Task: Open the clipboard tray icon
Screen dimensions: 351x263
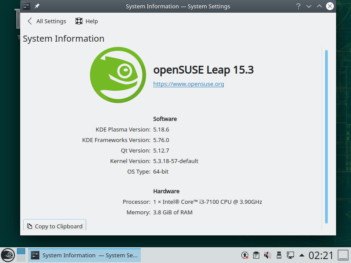Action: pyautogui.click(x=256, y=255)
